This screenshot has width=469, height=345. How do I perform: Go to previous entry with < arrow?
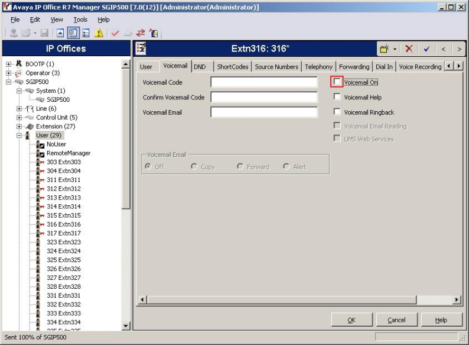coord(443,49)
